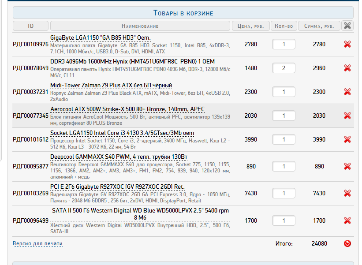Image resolution: width=362 pixels, height=265 pixels.
Task: Click the Цена, руб. column header
Action: point(251,26)
